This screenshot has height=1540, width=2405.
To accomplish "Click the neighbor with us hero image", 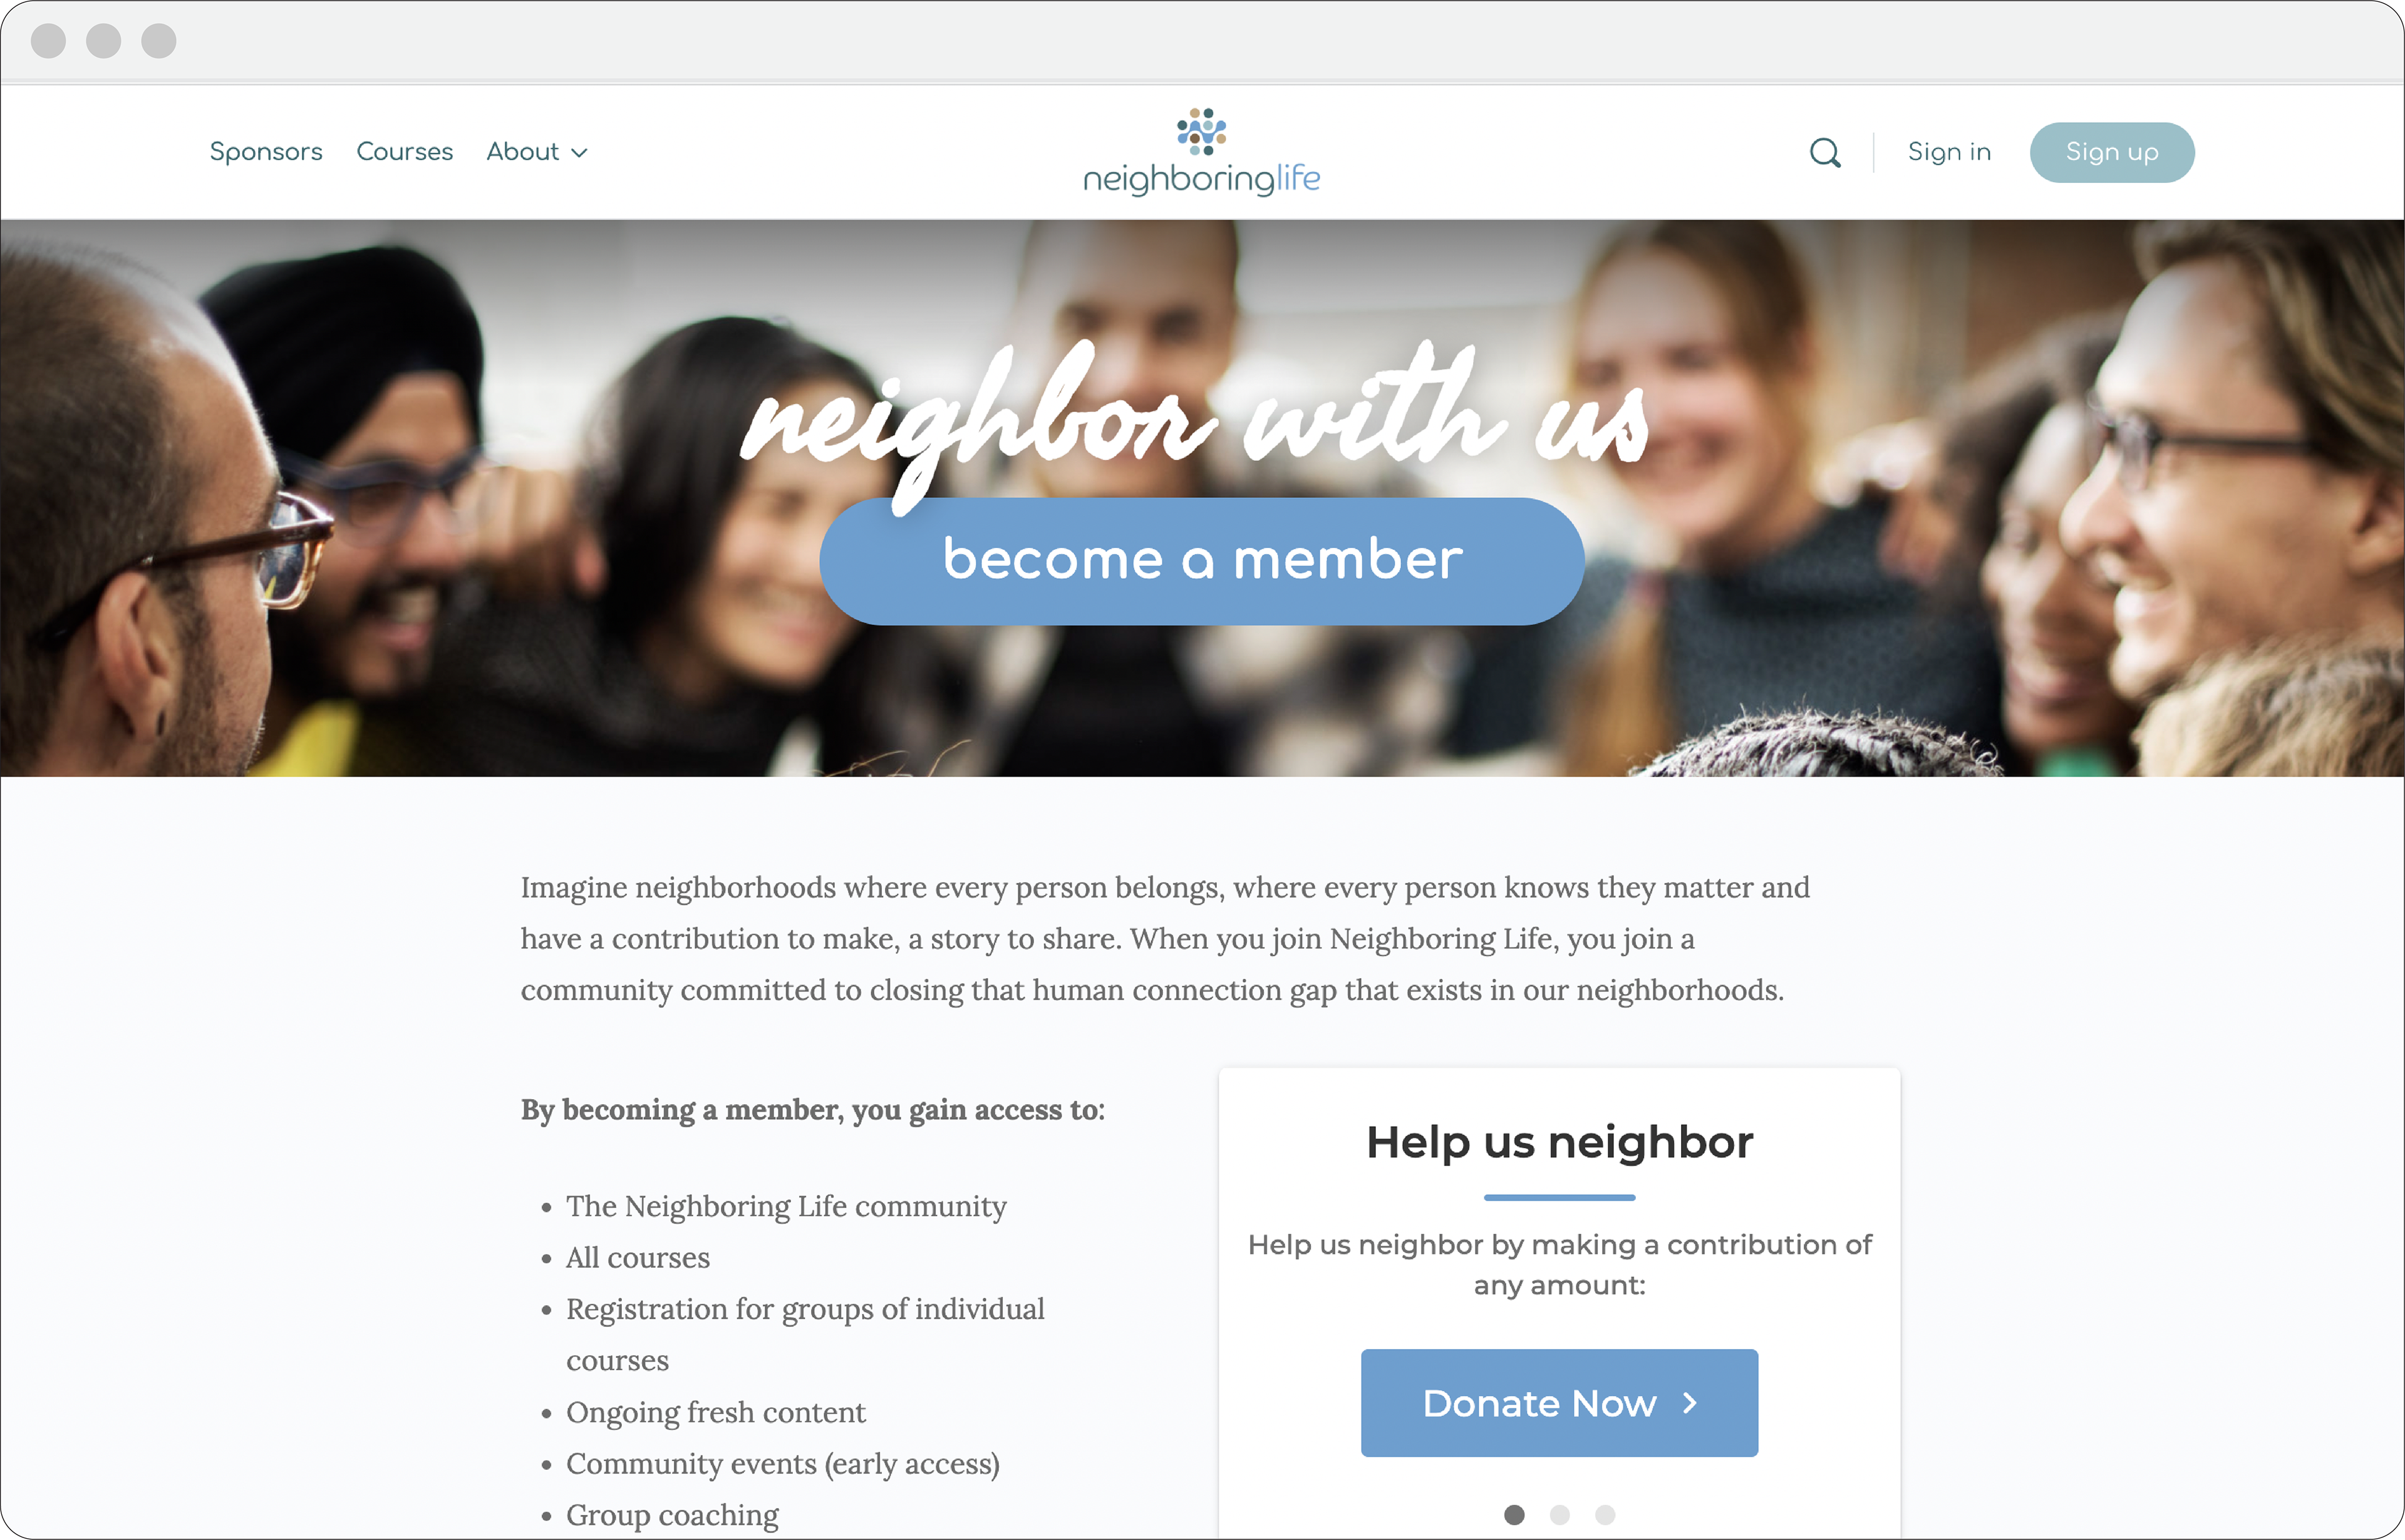I will (1202, 498).
